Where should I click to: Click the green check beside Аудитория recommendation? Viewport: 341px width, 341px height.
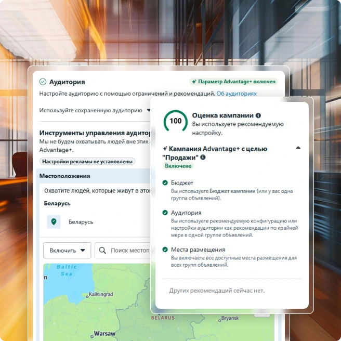coord(165,213)
